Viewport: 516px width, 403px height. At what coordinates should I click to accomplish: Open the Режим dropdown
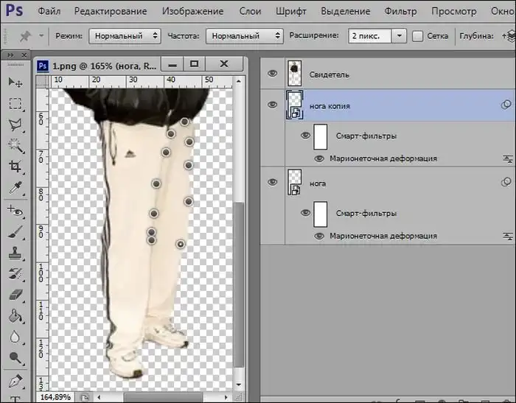pos(125,36)
